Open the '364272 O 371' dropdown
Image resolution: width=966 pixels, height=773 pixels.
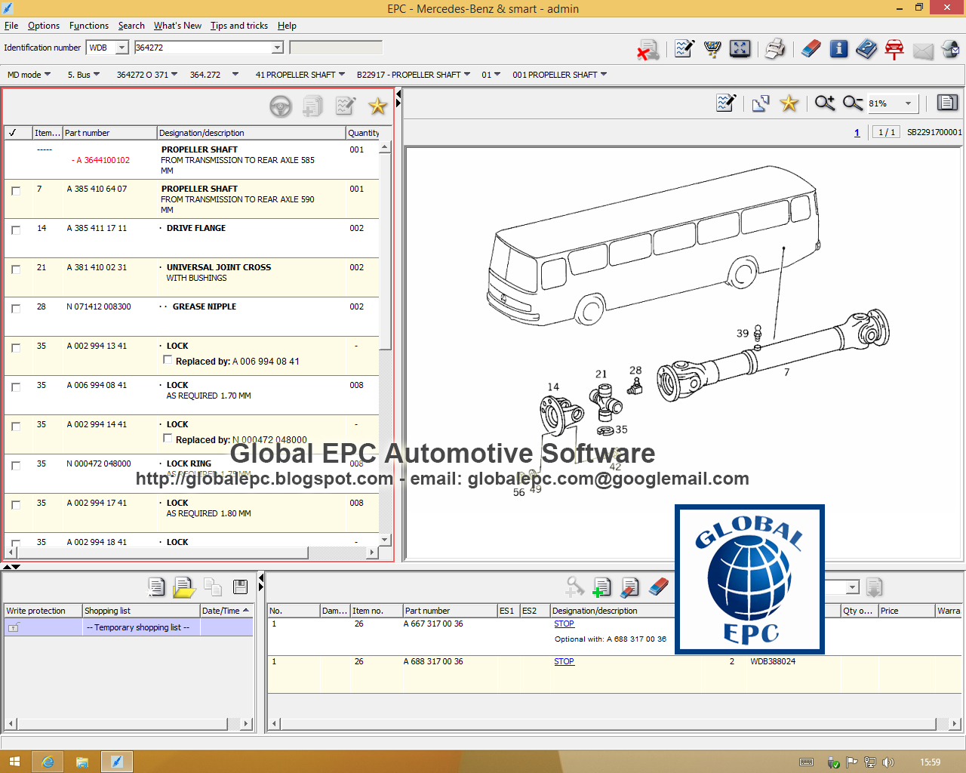[x=147, y=75]
